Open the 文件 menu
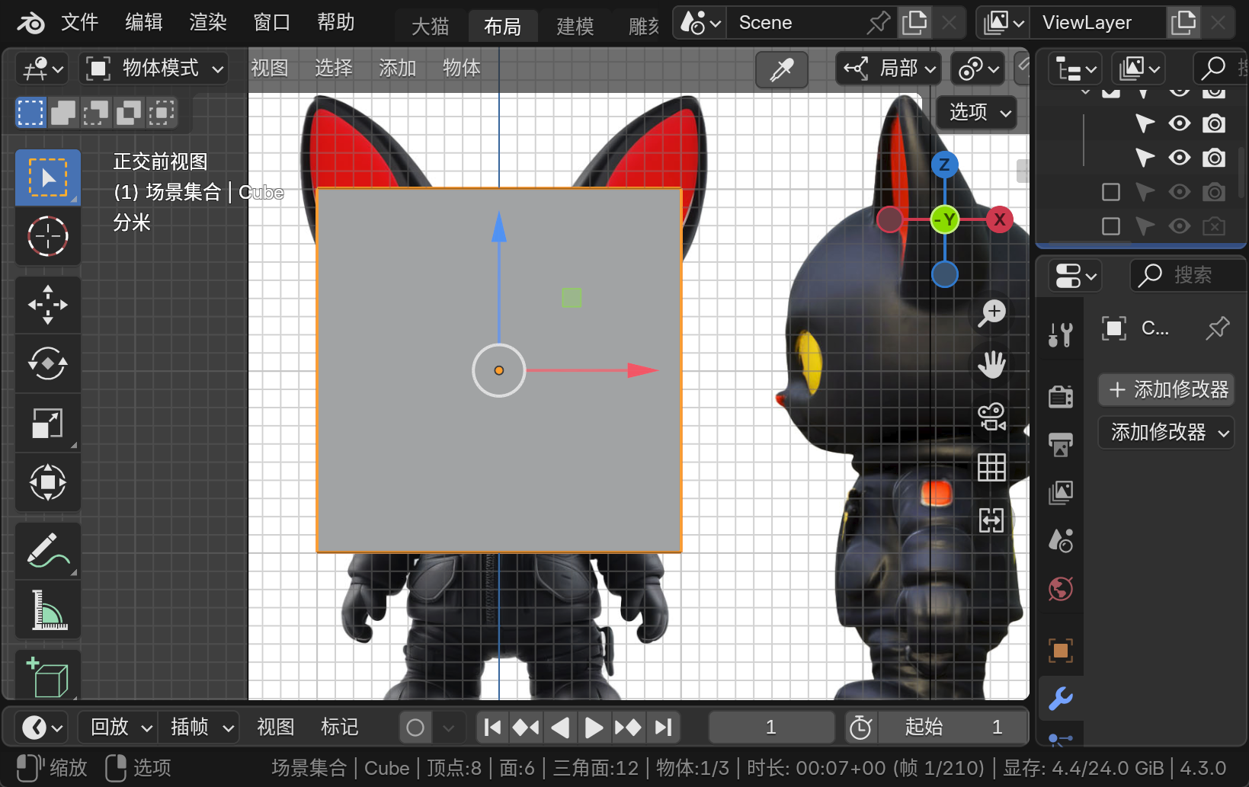The width and height of the screenshot is (1249, 787). click(80, 23)
